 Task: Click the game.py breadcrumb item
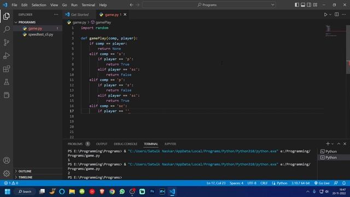77,22
